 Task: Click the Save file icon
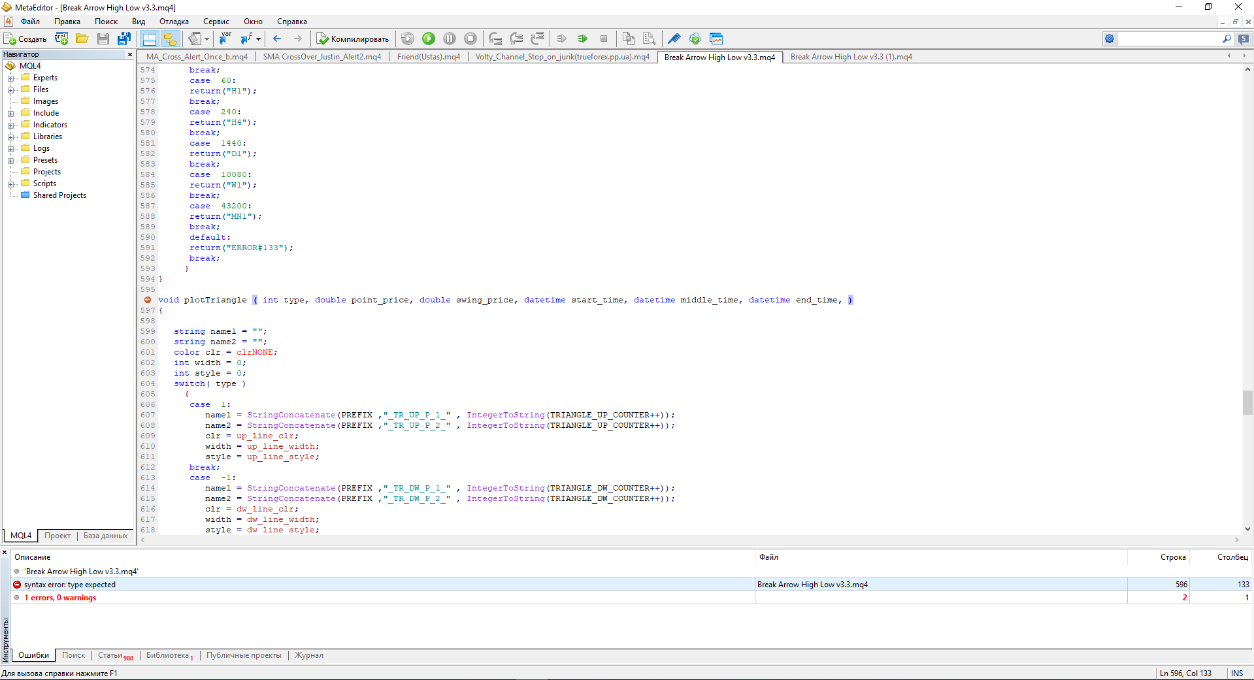[103, 39]
